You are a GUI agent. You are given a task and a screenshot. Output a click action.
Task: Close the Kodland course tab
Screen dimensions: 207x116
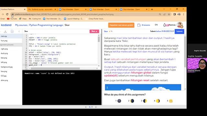click(55, 9)
